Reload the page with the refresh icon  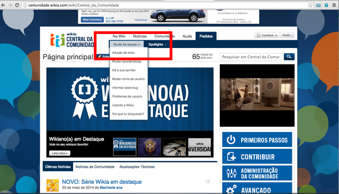tap(17, 5)
